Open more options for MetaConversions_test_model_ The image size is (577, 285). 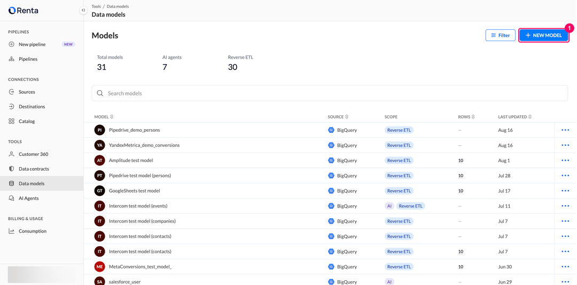[x=565, y=267]
